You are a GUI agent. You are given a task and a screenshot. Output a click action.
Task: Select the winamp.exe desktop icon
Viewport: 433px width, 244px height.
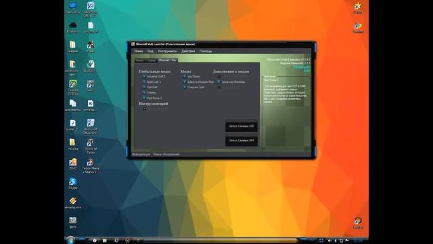[72, 203]
